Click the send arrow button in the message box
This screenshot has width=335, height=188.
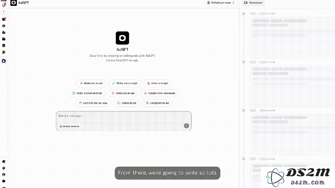(187, 126)
